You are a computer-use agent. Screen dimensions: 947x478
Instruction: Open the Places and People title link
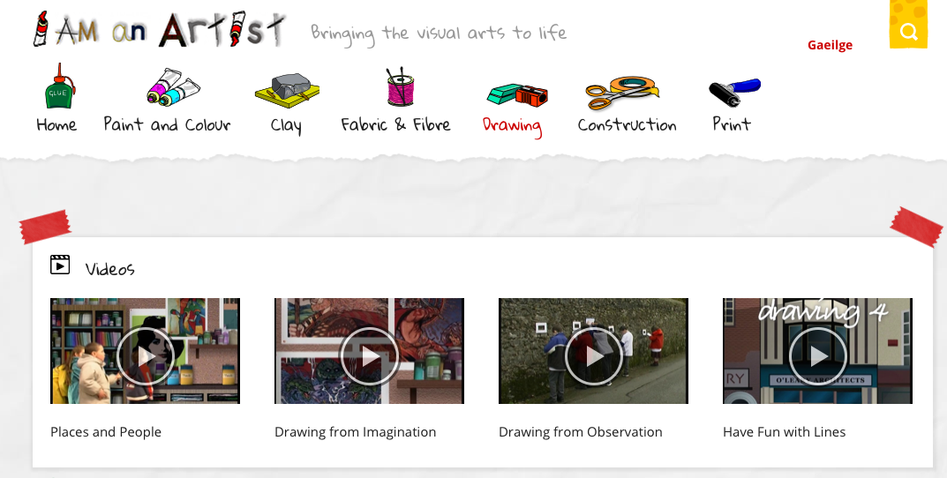106,432
